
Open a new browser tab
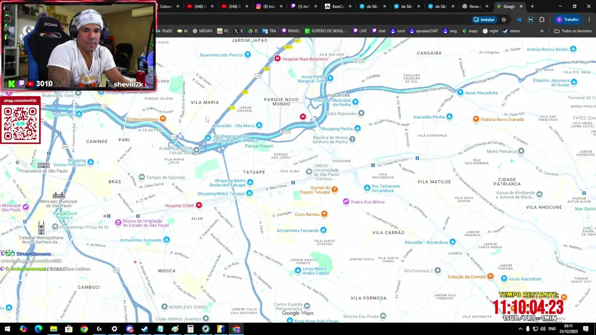(x=532, y=7)
